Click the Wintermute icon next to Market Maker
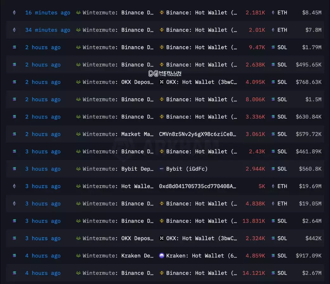Image resolution: width=330 pixels, height=284 pixels. click(78, 134)
